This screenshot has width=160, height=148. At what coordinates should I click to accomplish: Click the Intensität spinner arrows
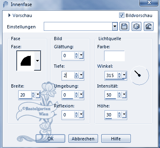pyautogui.click(x=119, y=94)
